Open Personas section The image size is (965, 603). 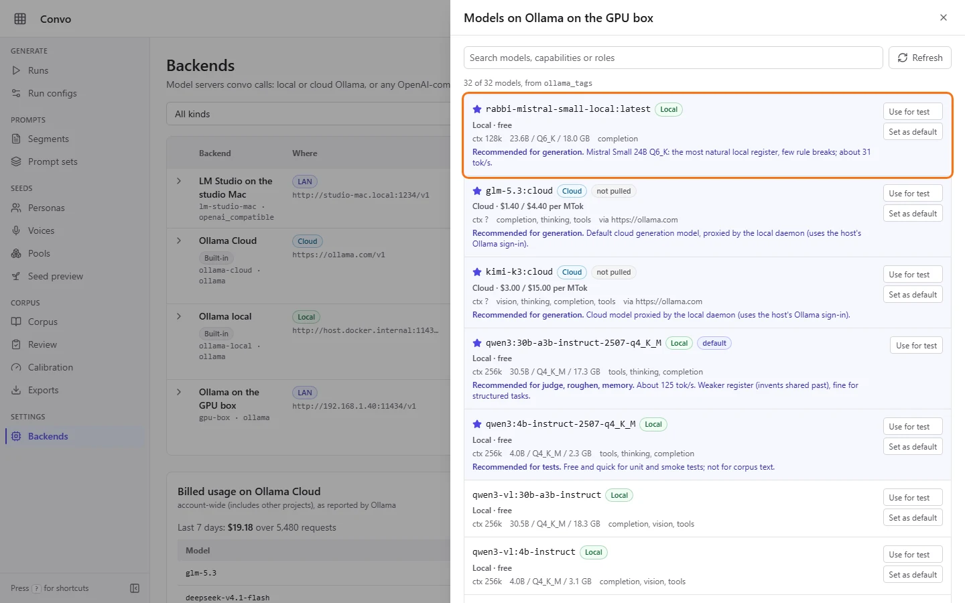[x=74, y=208]
